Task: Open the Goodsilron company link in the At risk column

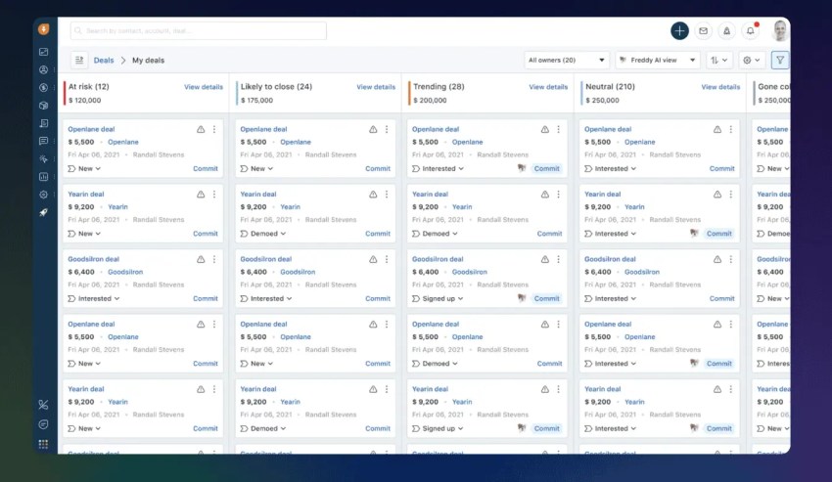Action: tap(125, 272)
